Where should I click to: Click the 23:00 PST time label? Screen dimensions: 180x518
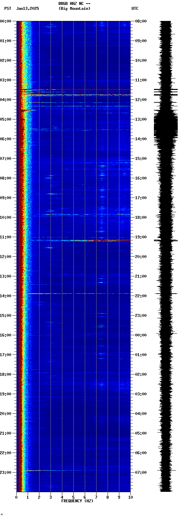tap(6, 473)
